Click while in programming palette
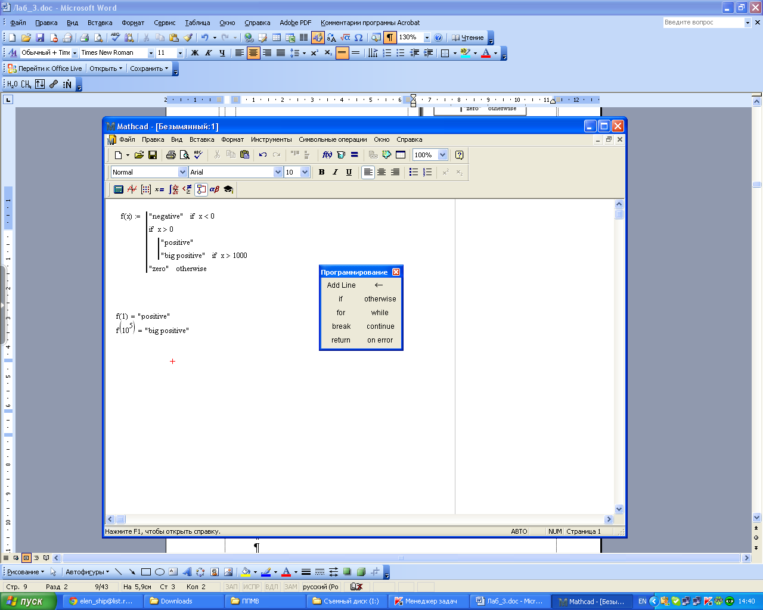The image size is (763, 610). click(380, 313)
